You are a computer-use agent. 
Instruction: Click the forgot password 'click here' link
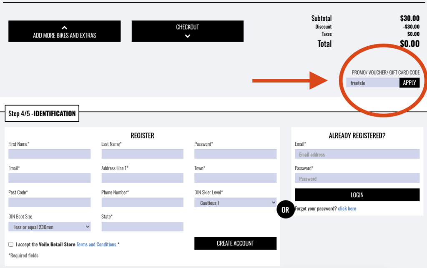347,208
